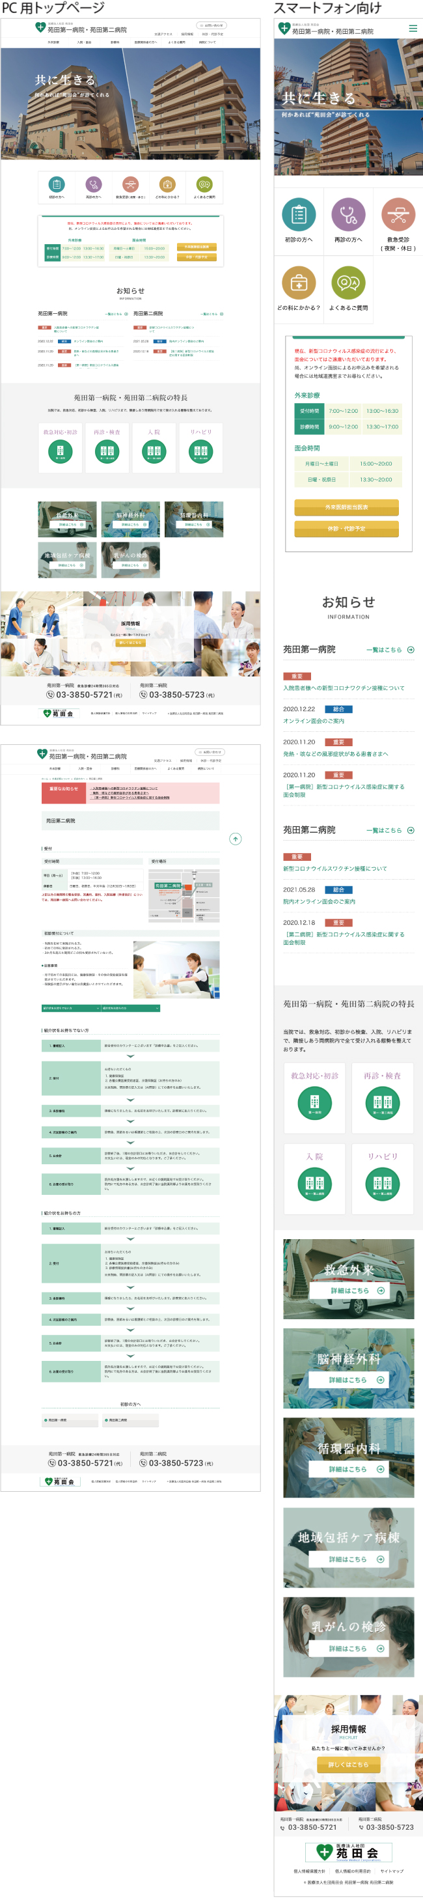This screenshot has width=423, height=1902.
Task: Click the お問い合わせ button in PC top page header
Action: (x=212, y=25)
